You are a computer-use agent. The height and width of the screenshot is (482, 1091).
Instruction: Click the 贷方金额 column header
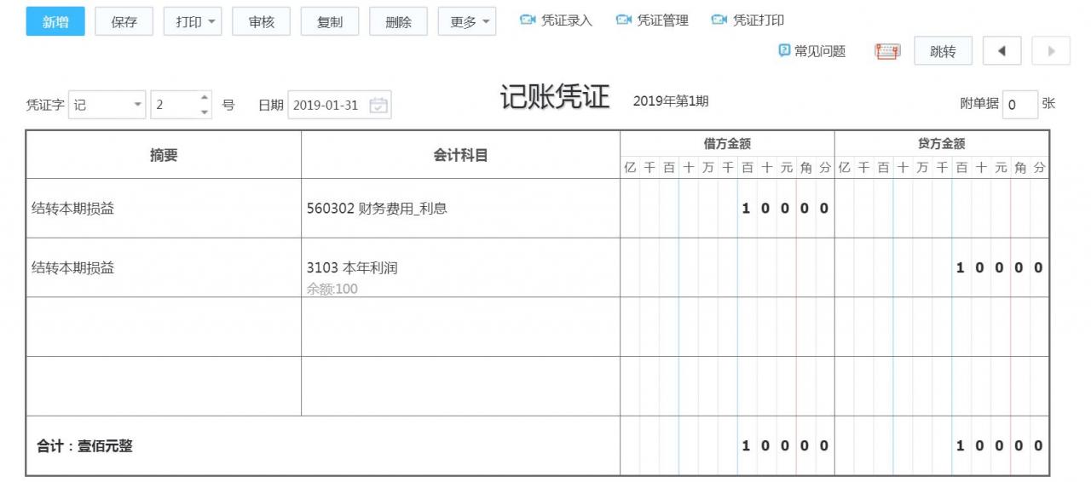pyautogui.click(x=942, y=144)
